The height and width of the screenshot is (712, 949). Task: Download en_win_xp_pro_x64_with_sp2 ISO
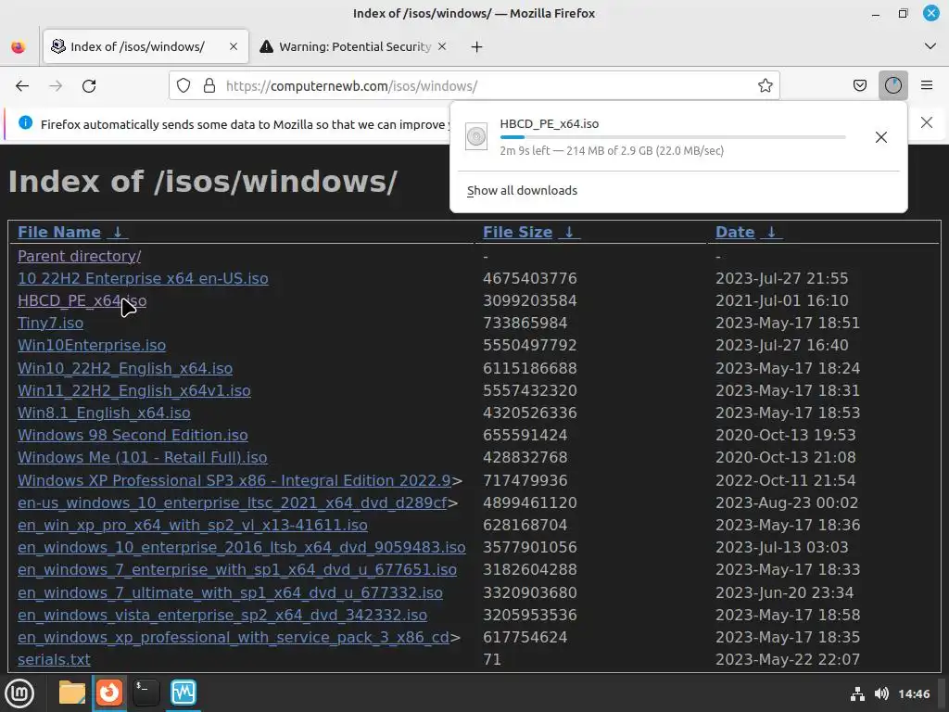click(193, 525)
